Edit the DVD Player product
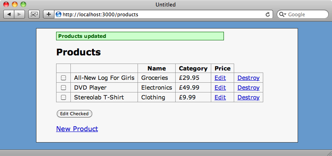The width and height of the screenshot is (332, 156). pyautogui.click(x=220, y=88)
